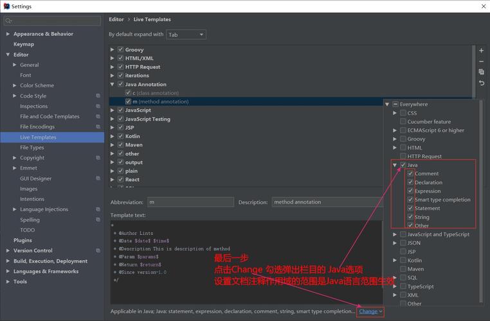This screenshot has width=490, height=321.
Task: Close the Settings window
Action: click(483, 6)
